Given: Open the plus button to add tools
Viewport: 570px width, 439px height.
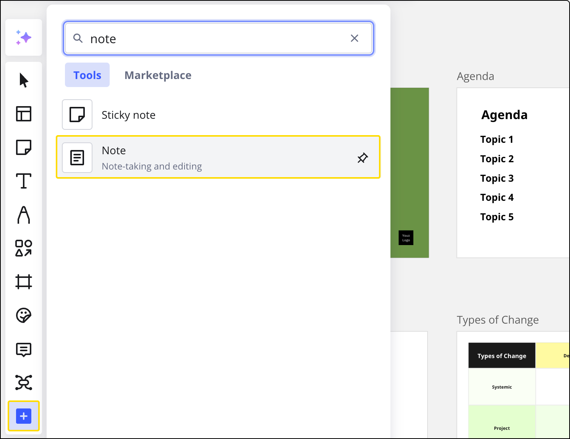Looking at the screenshot, I should pyautogui.click(x=24, y=416).
